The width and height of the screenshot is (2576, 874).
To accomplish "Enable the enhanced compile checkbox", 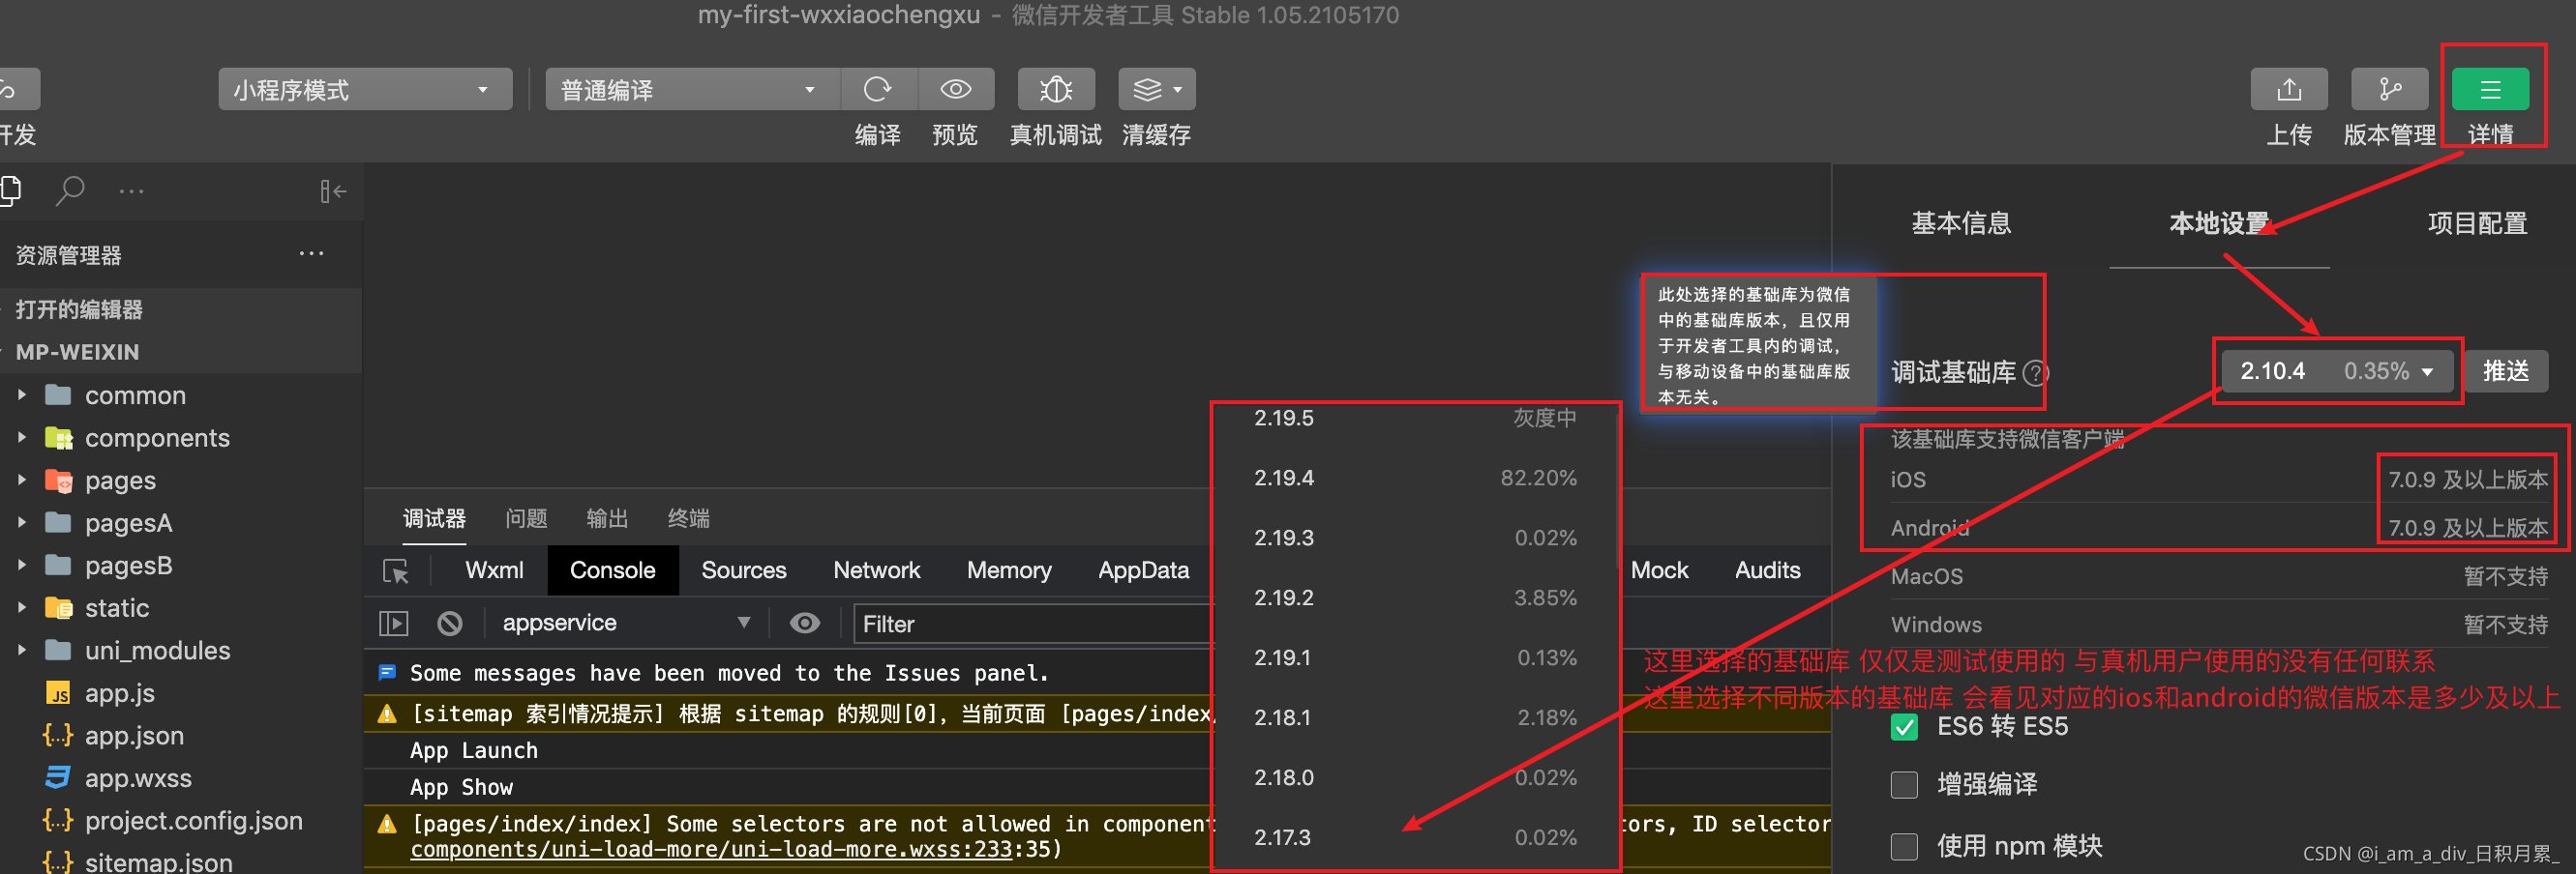I will coord(1904,784).
